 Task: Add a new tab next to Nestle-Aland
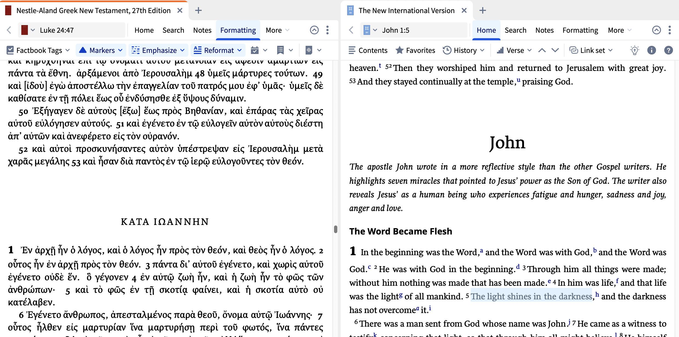tap(198, 11)
